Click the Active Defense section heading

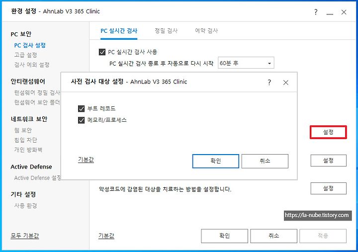pyautogui.click(x=31, y=167)
